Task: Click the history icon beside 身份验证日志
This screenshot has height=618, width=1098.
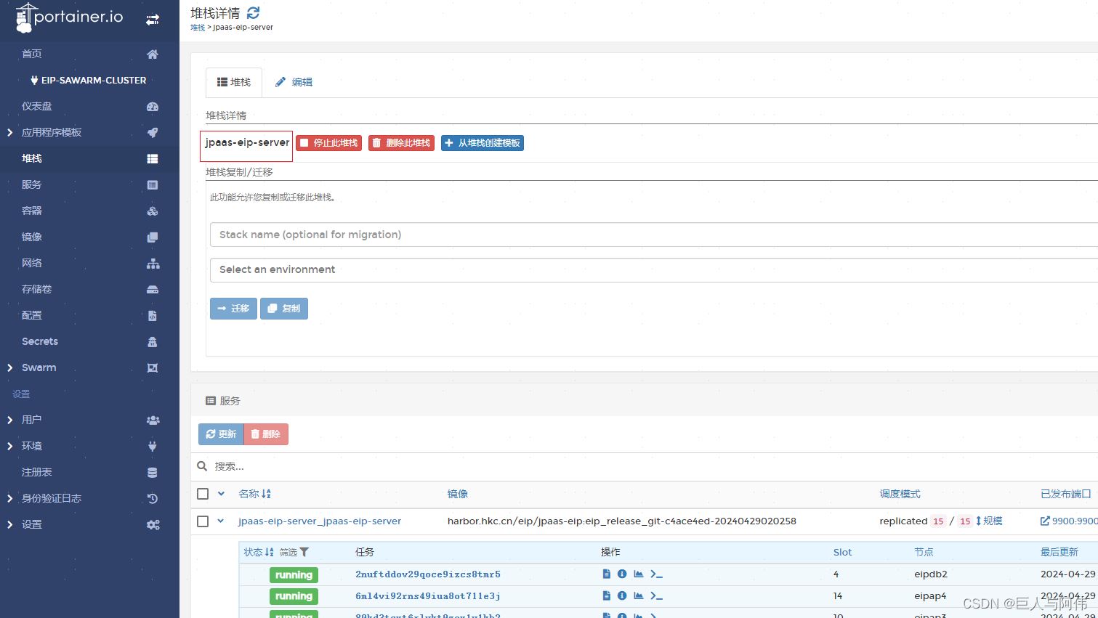Action: (x=153, y=499)
